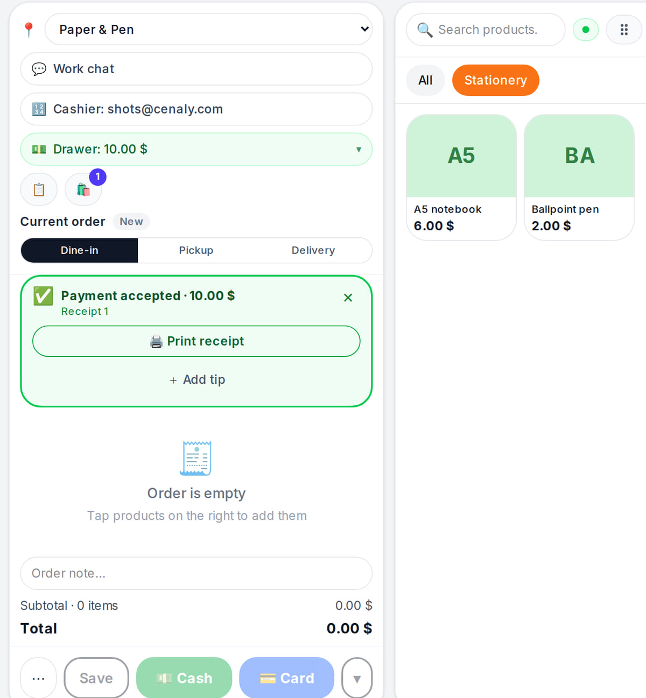Click the New order status badge

point(131,222)
